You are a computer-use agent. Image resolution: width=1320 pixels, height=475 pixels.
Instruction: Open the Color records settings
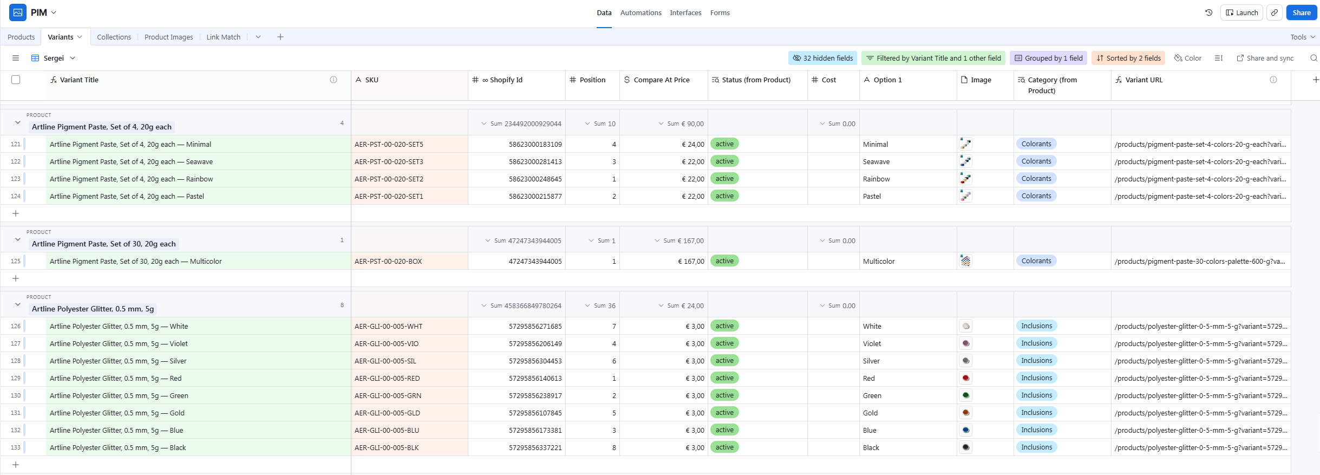(x=1187, y=58)
